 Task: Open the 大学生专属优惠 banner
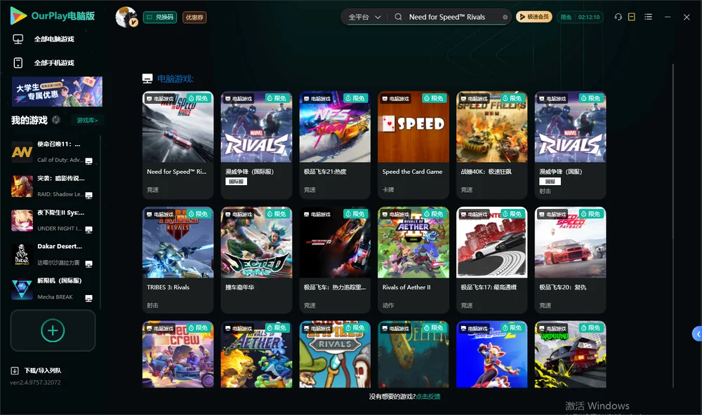57,91
